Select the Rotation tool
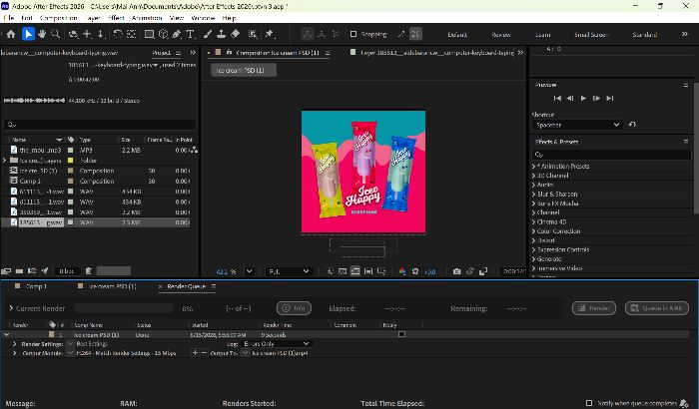This screenshot has width=699, height=409. coord(117,34)
